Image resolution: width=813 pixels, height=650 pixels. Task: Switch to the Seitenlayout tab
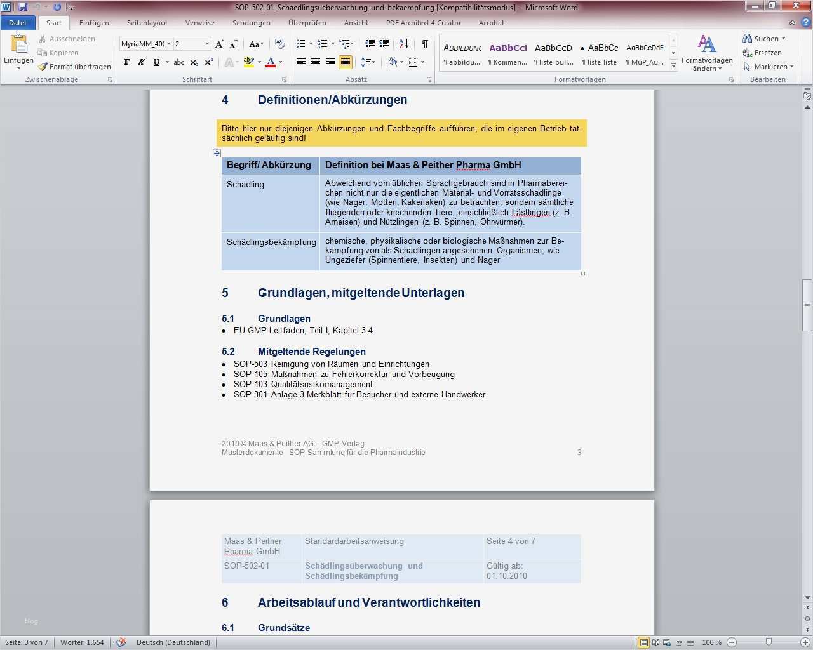tap(147, 23)
